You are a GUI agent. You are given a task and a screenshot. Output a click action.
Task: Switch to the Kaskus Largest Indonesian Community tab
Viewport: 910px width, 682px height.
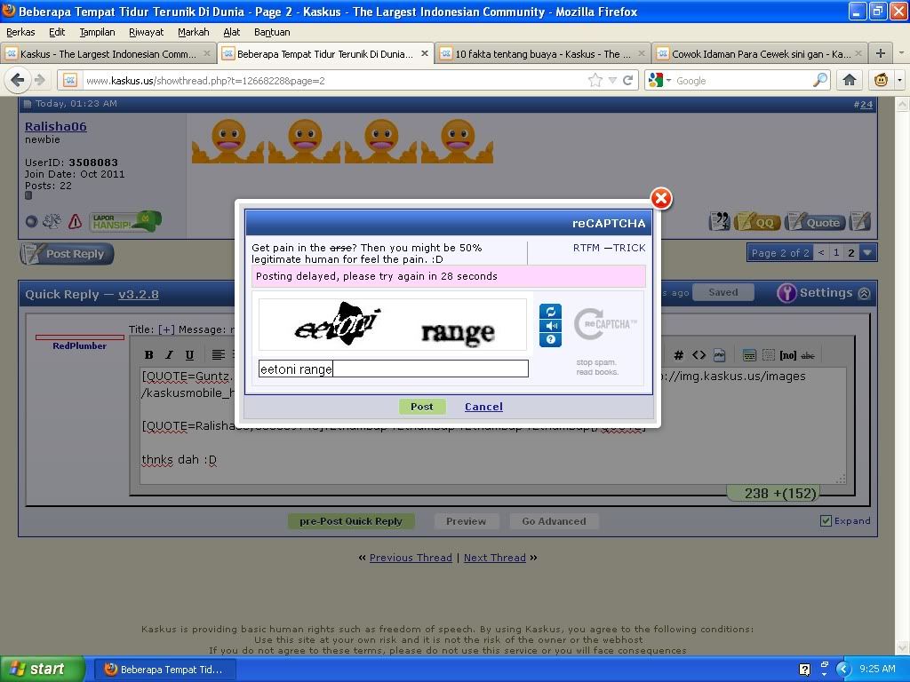(108, 54)
